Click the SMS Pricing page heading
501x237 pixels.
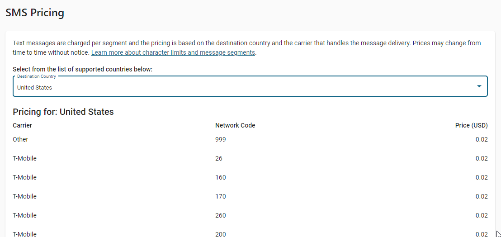click(35, 13)
